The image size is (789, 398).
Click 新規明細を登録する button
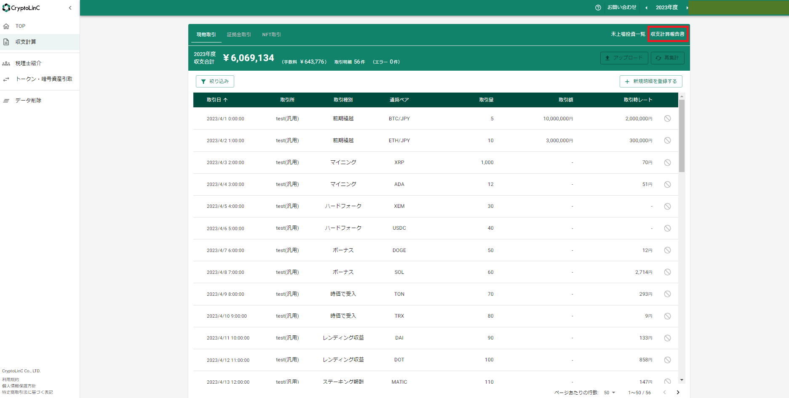[x=651, y=82]
